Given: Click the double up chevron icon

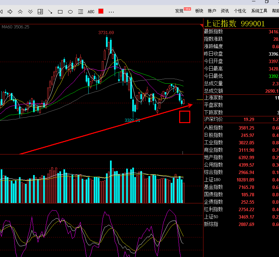Looking at the screenshot, I should coord(20,12).
